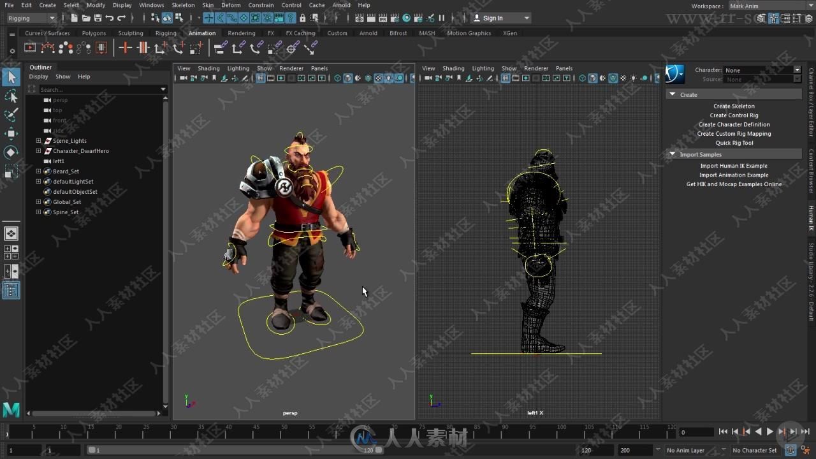Click the Ghost shelf icon with red dots
Screen dimensions: 816x459
[66, 48]
